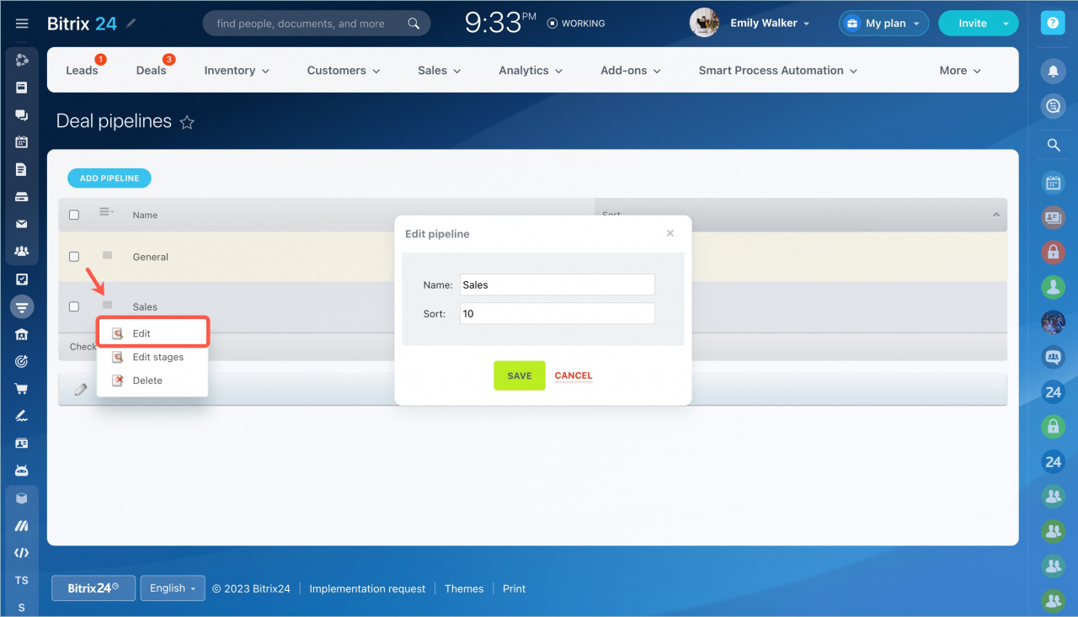Click the Bitrix24 footer logo button
Viewport: 1078px width, 617px height.
pos(93,588)
